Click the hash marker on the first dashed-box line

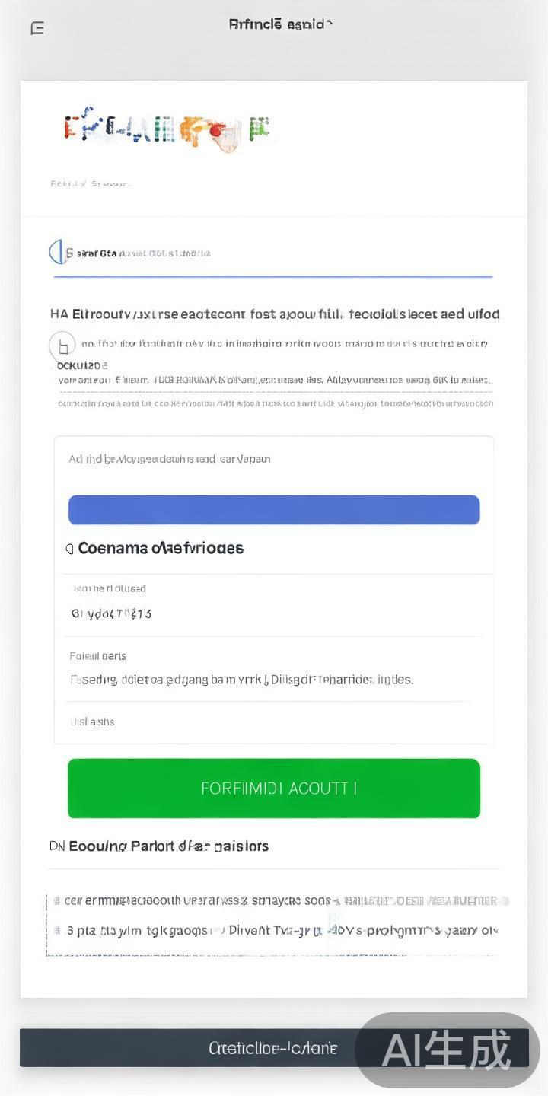[x=57, y=901]
